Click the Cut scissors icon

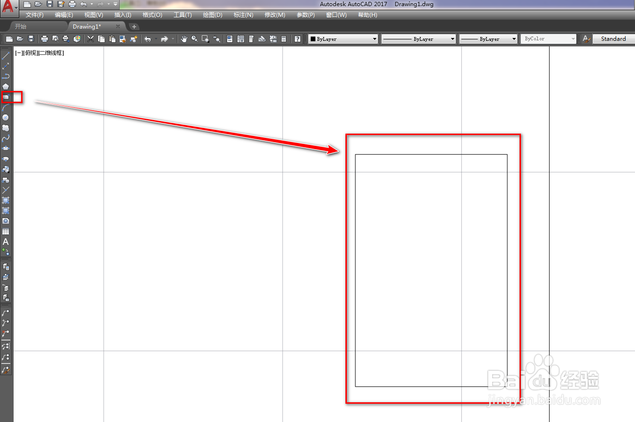pyautogui.click(x=91, y=39)
